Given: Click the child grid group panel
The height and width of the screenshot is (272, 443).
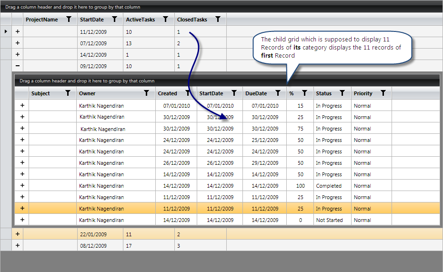Looking at the screenshot, I should (227, 81).
